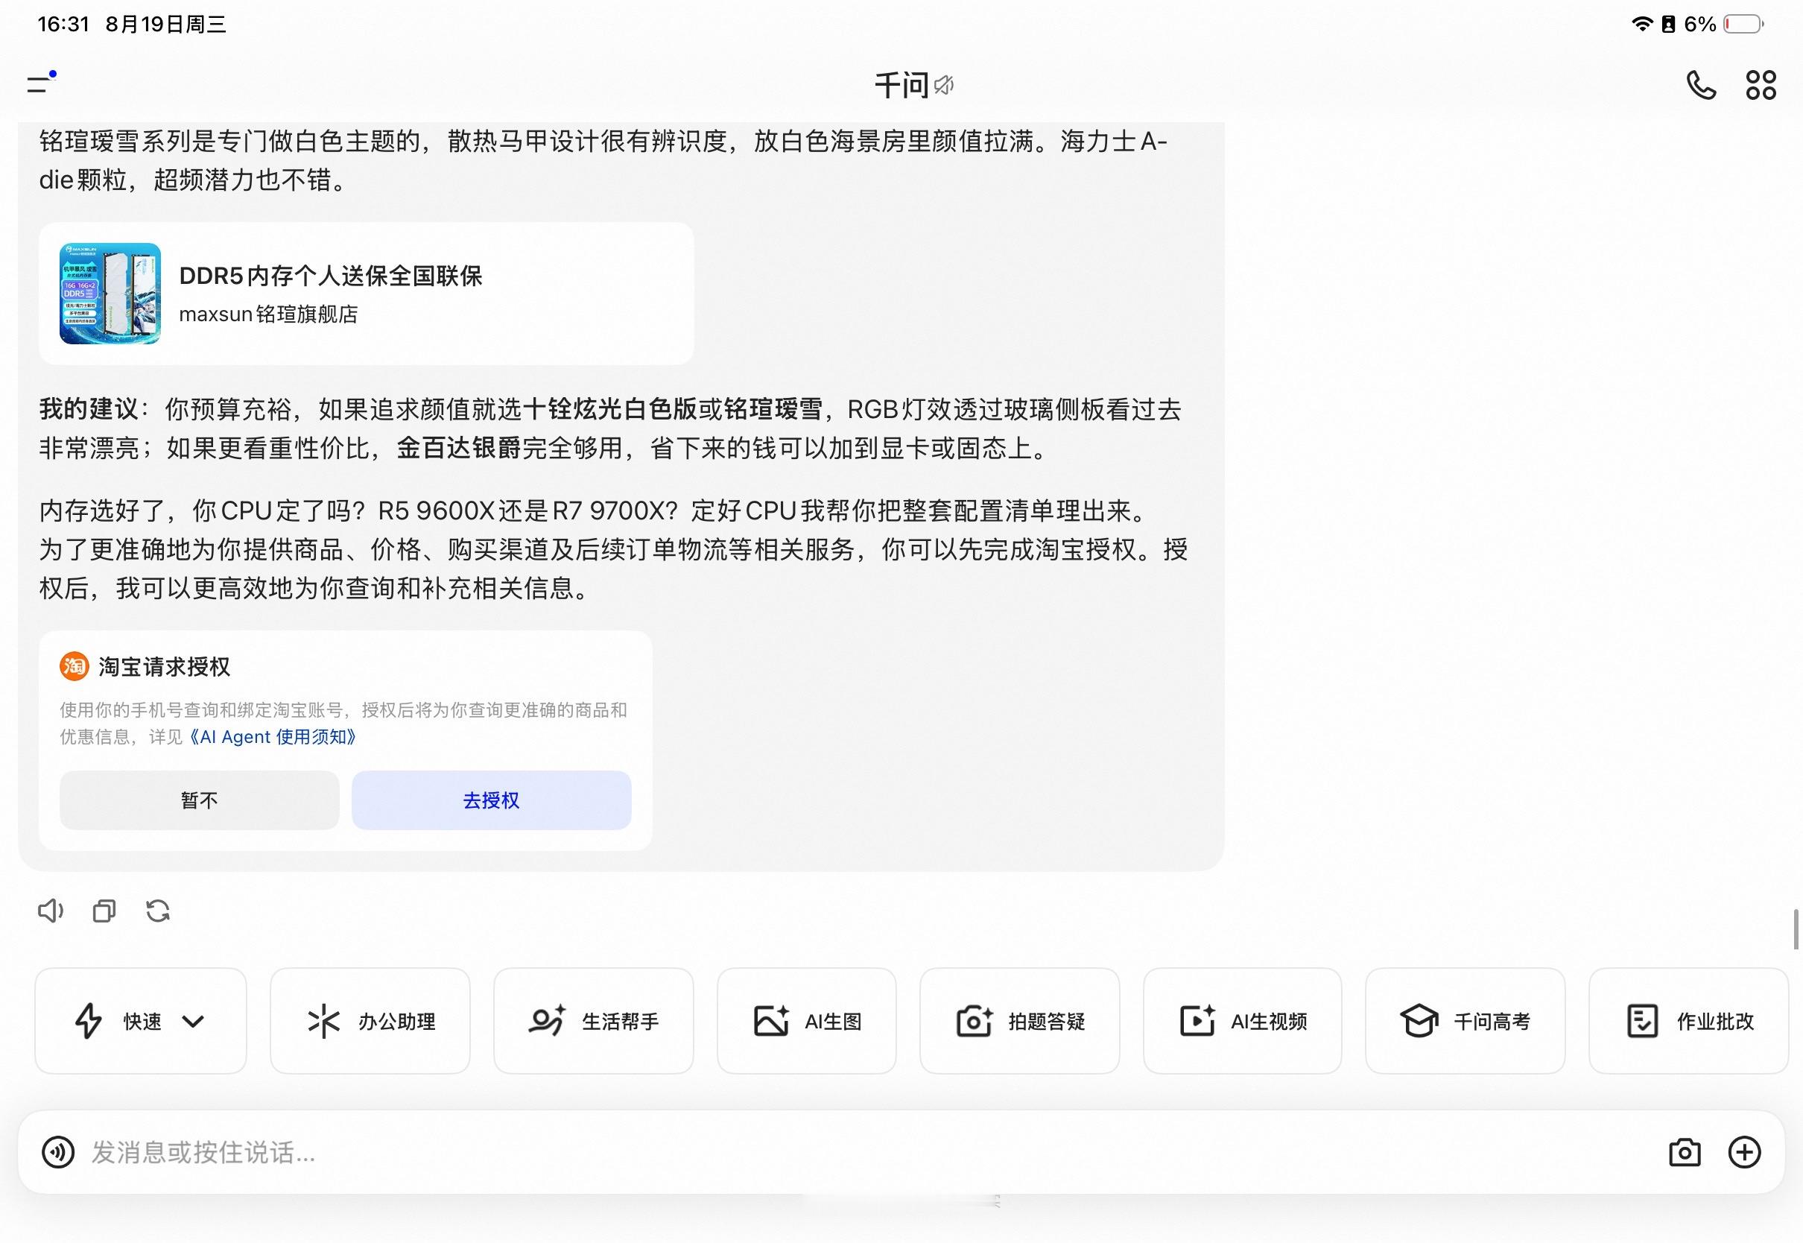Open the 作业批改 shortcut
This screenshot has height=1243, width=1803.
(1688, 1021)
